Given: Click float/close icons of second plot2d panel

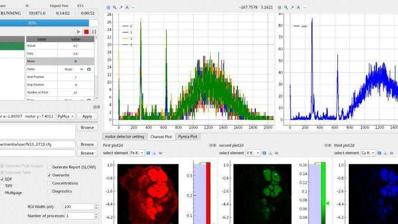Looking at the screenshot, I should (328, 145).
